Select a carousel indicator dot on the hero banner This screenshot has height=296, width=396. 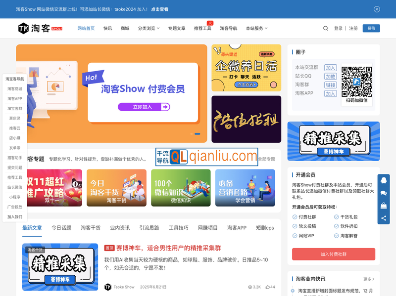192,133
